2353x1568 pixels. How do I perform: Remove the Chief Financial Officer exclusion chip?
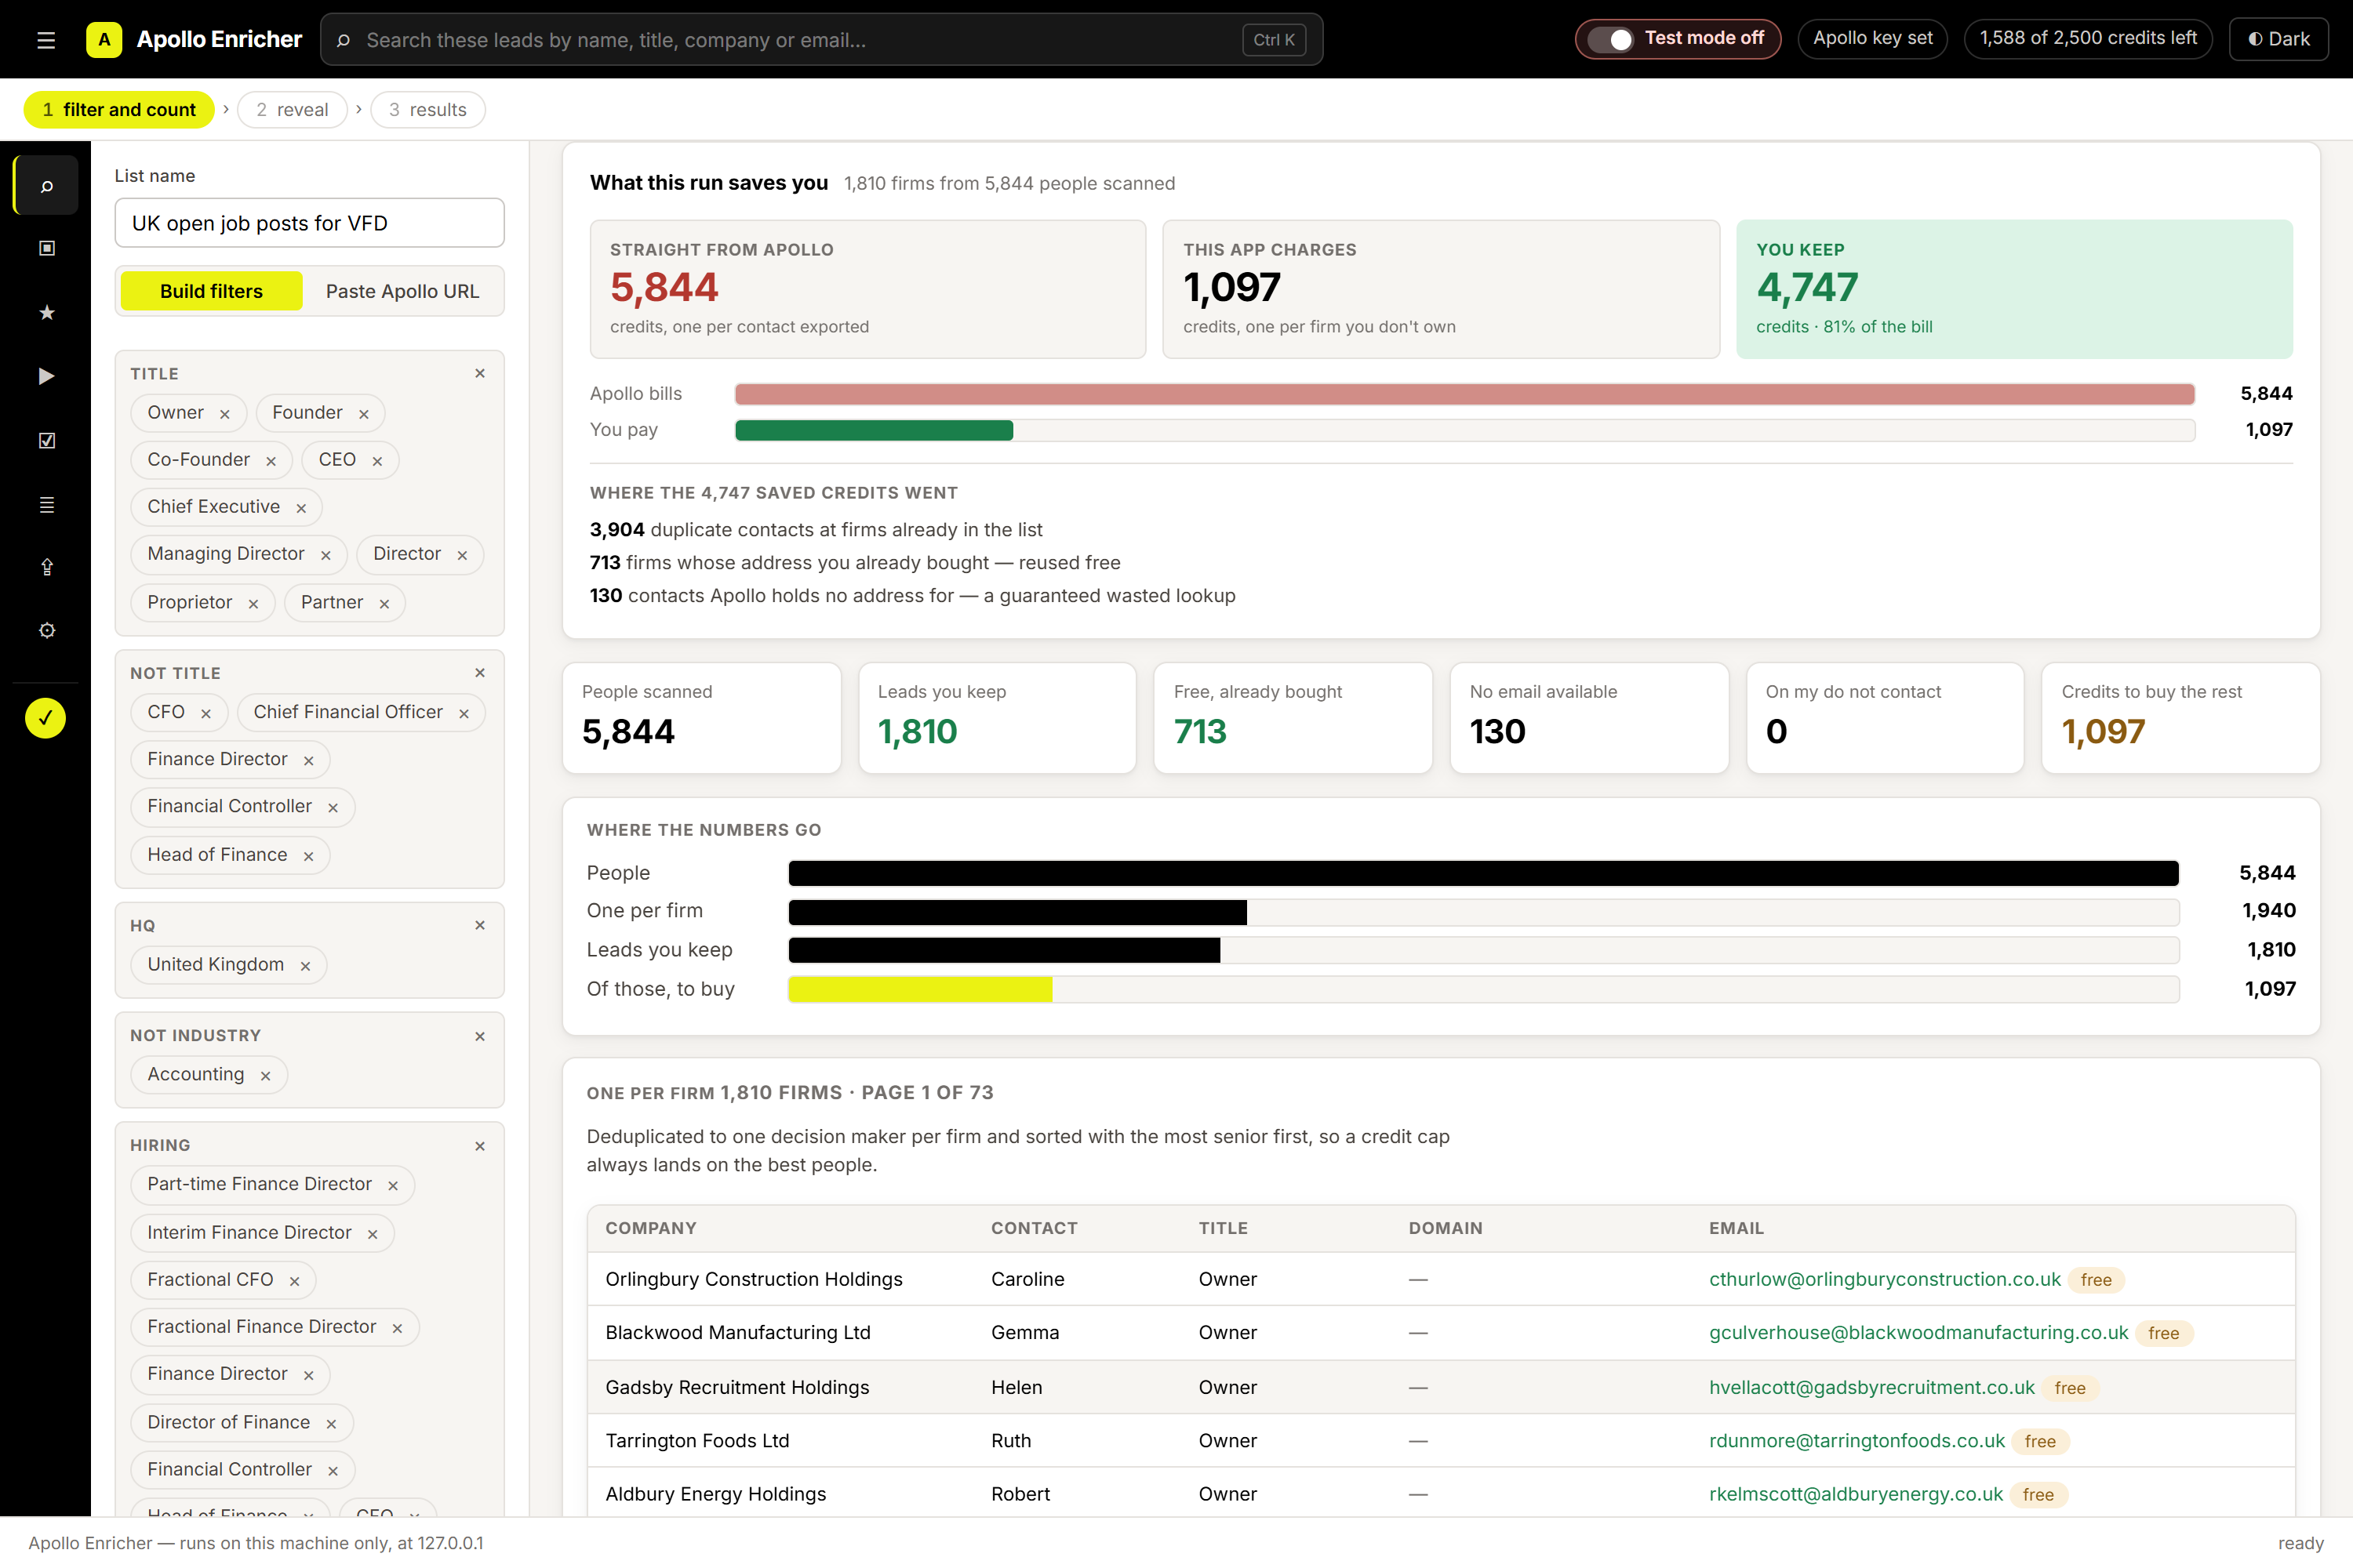tap(464, 713)
